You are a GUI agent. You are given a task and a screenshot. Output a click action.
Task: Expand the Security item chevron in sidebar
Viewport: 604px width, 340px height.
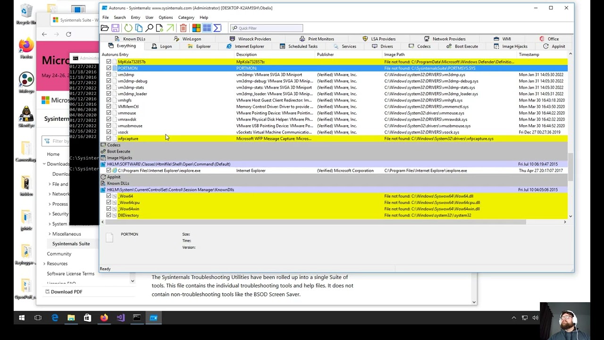click(50, 214)
